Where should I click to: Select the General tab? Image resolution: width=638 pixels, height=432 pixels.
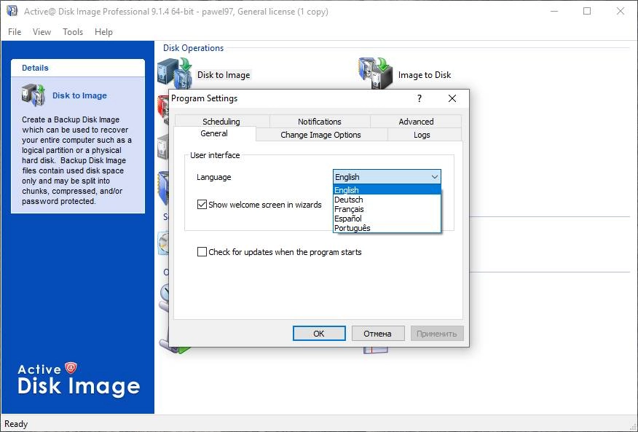[x=214, y=133]
